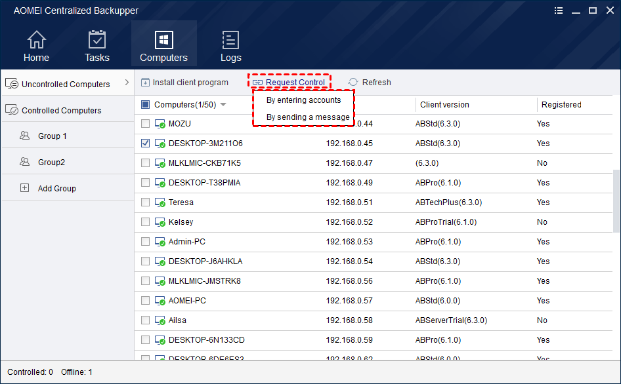Click AOMEI-PC computer status icon

tap(160, 301)
